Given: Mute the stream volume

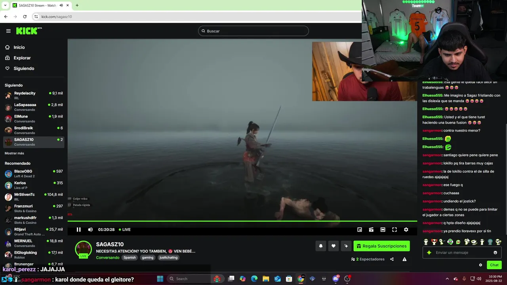Looking at the screenshot, I should point(90,230).
